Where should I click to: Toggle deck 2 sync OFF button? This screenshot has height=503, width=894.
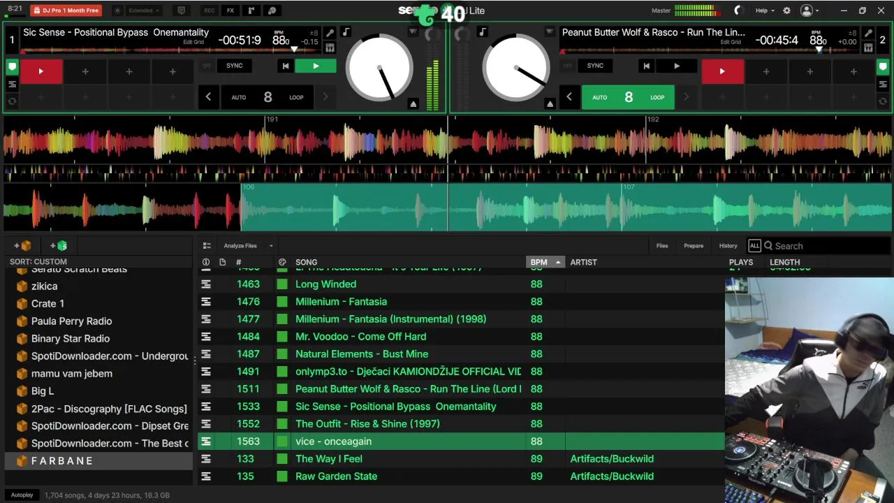[x=567, y=66]
